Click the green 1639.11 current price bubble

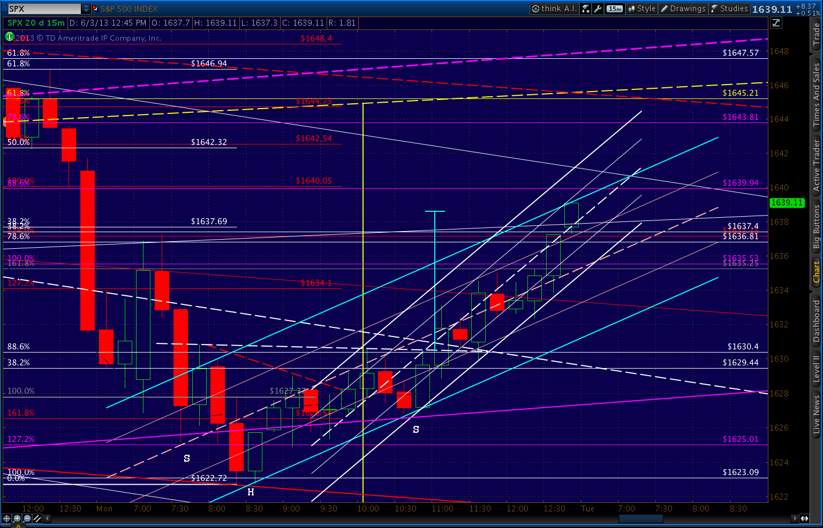tap(787, 203)
